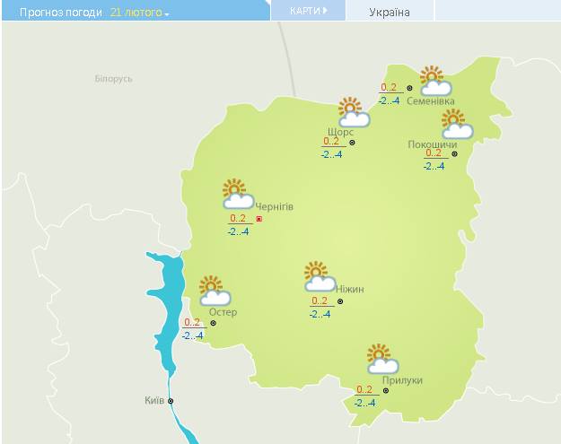Click the Київ city label
The height and width of the screenshot is (444, 561).
(x=154, y=400)
